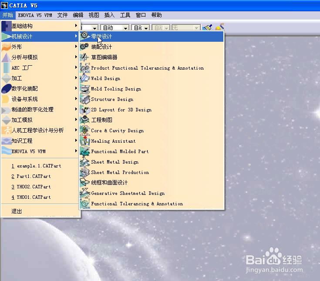Open the 插入 (Insert) menu

click(x=109, y=15)
